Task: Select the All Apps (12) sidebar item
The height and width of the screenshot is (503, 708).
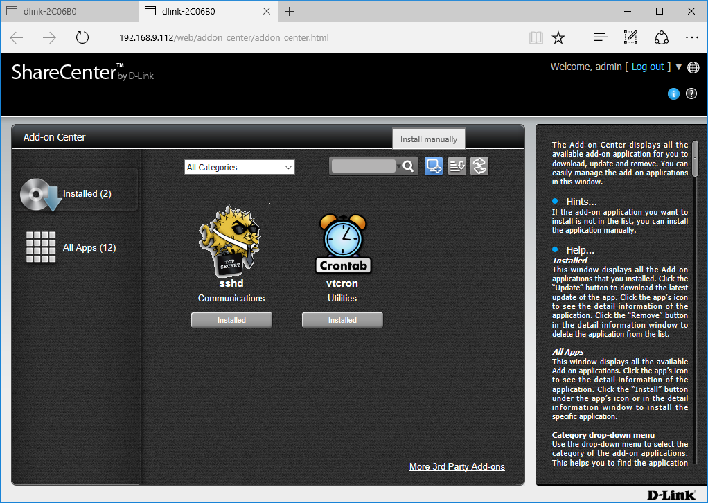Action: point(71,247)
